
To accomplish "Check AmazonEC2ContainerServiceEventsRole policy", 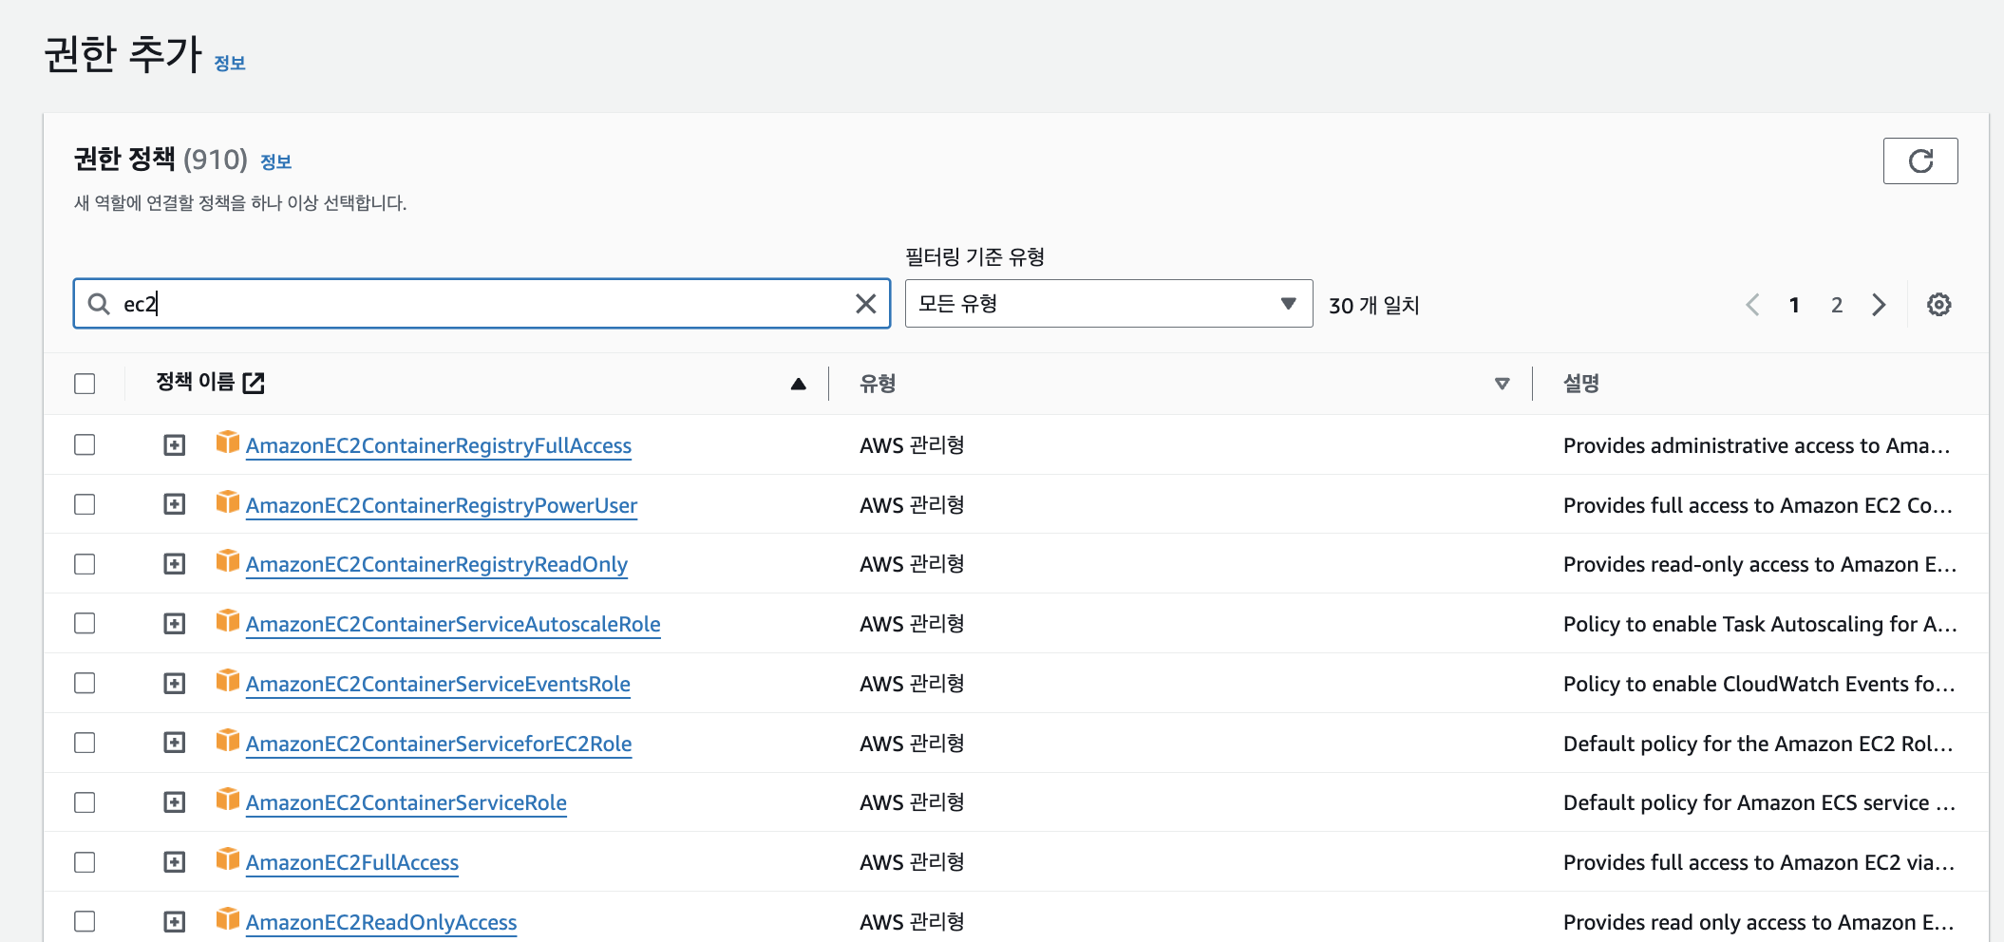I will click(x=85, y=683).
